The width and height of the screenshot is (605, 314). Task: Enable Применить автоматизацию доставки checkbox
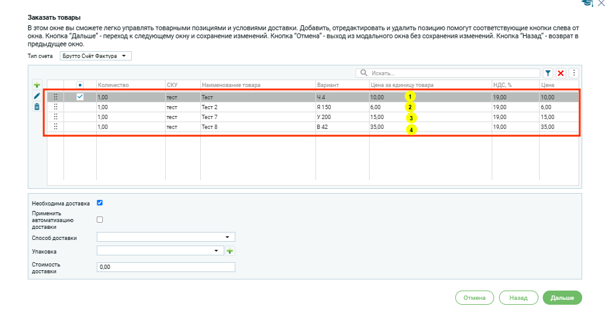coord(100,219)
